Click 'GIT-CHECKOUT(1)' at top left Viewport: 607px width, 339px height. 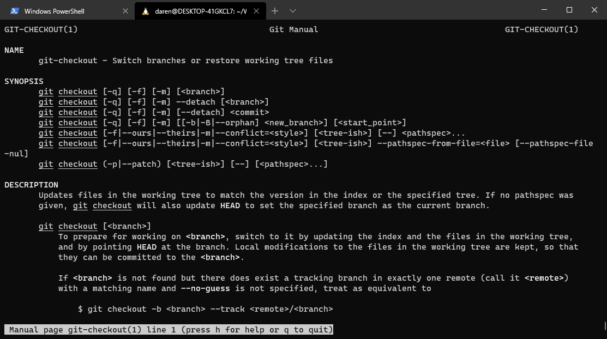[41, 29]
